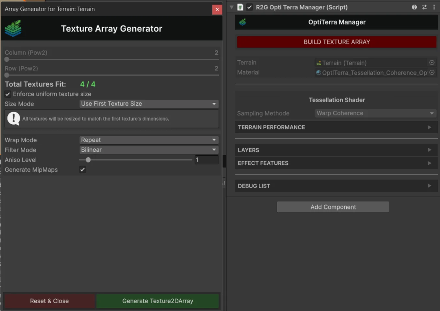Click the Add Component button
This screenshot has height=311, width=440.
pyautogui.click(x=333, y=207)
